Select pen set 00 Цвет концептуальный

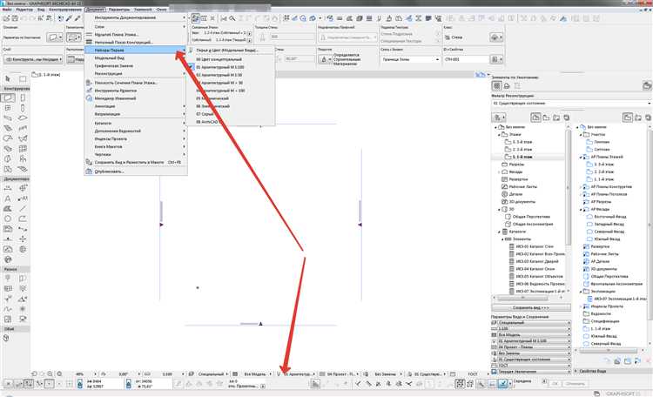coord(219,59)
